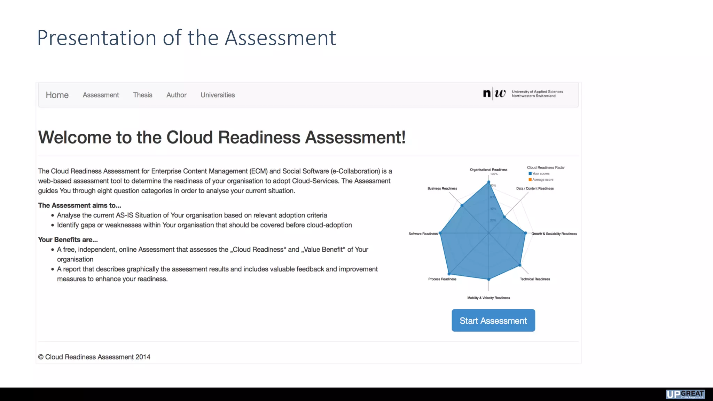713x401 pixels.
Task: Click the Growth & Scalability Readiness label
Action: click(x=554, y=234)
